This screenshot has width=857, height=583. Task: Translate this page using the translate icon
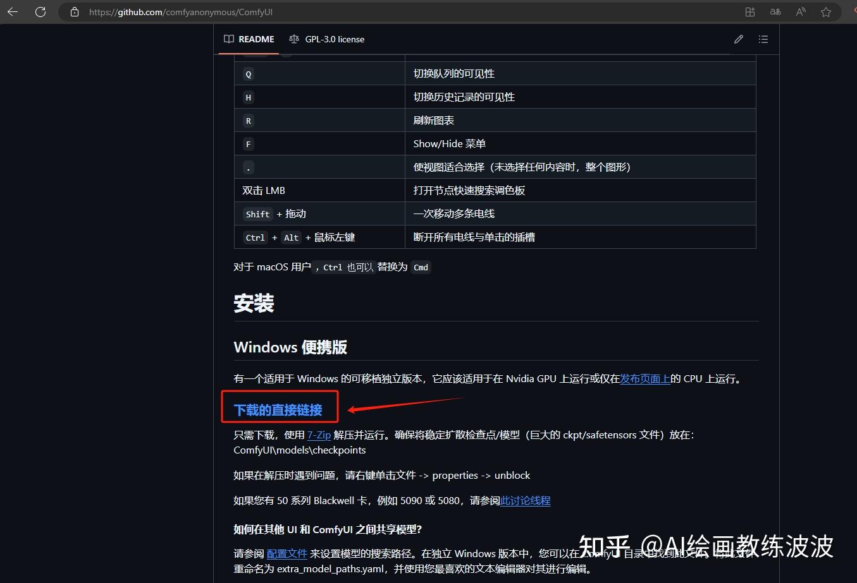click(x=775, y=11)
